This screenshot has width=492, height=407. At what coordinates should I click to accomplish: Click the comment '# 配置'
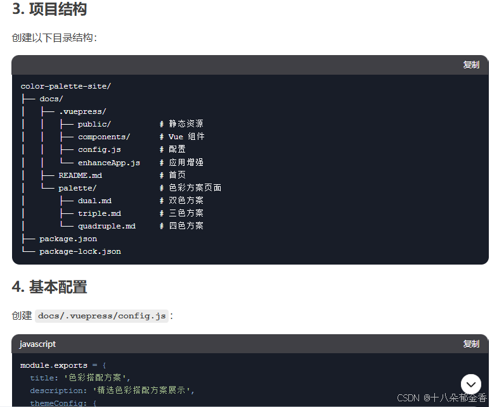172,149
